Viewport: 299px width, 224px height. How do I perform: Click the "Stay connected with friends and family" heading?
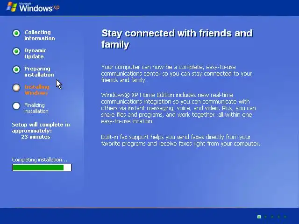(x=177, y=39)
